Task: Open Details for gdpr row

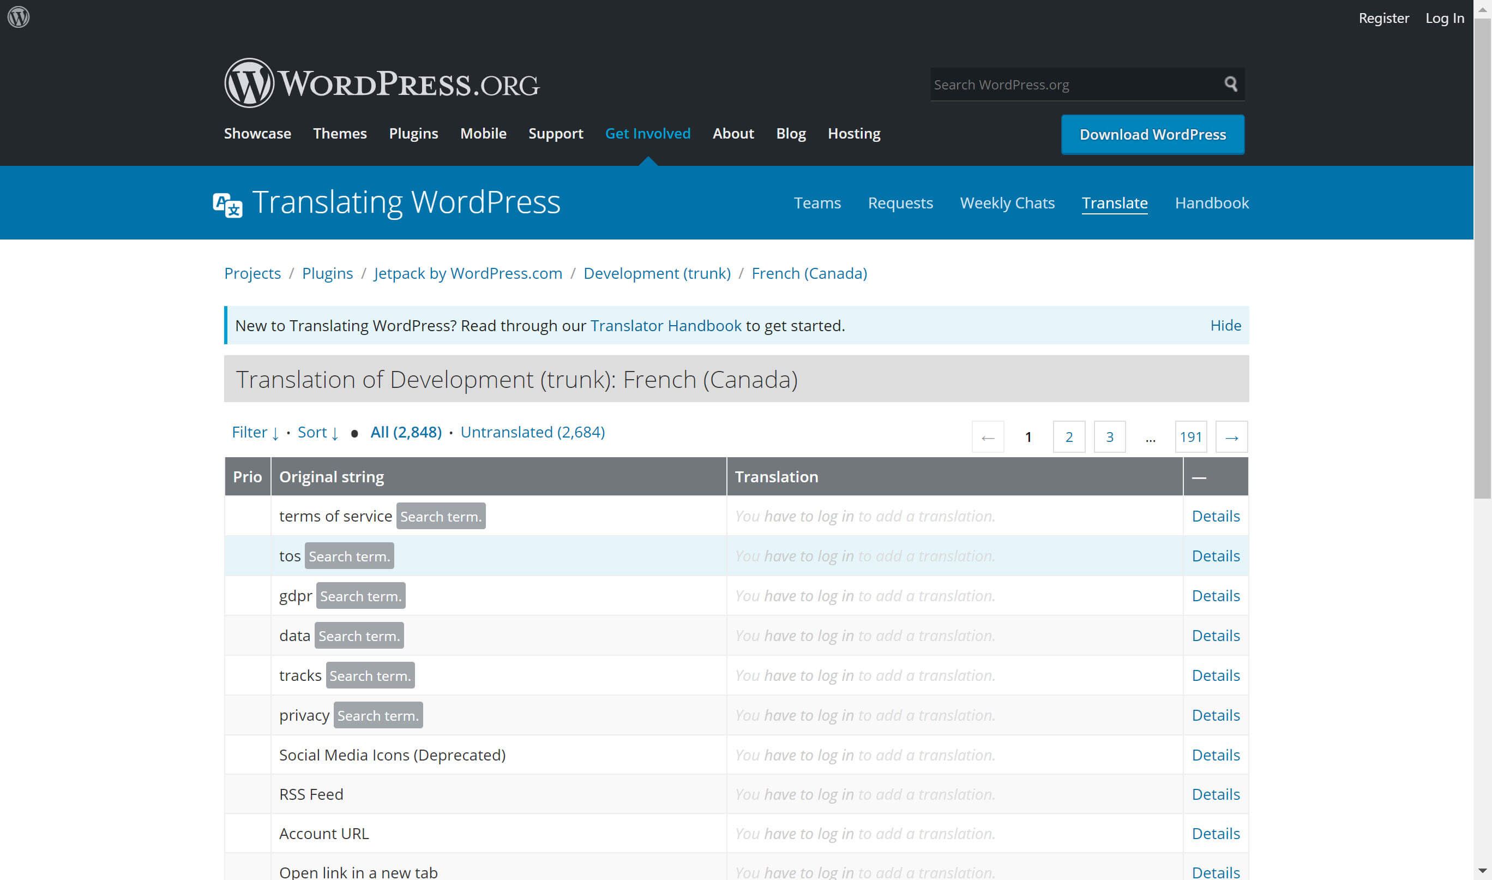Action: 1216,596
